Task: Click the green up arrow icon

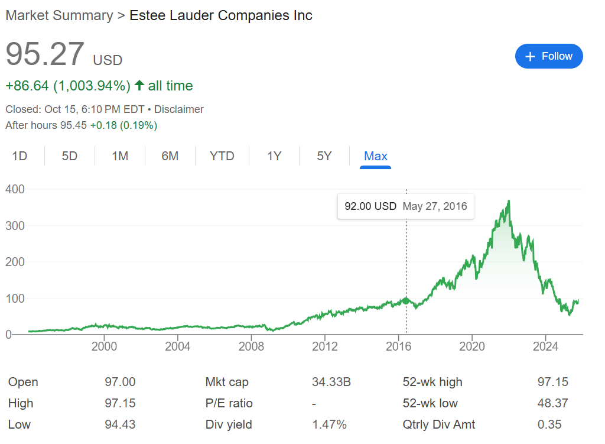Action: point(139,86)
